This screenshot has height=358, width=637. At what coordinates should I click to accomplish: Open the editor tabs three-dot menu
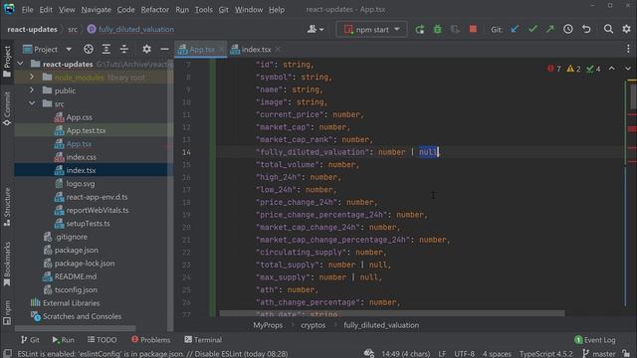[x=628, y=49]
